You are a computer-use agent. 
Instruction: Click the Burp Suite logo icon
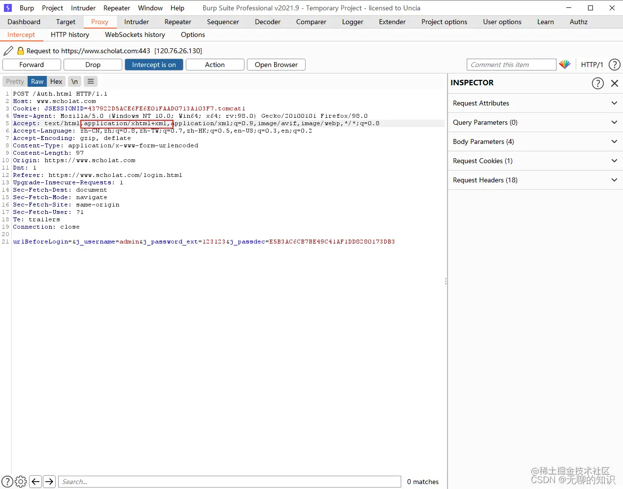[x=7, y=8]
